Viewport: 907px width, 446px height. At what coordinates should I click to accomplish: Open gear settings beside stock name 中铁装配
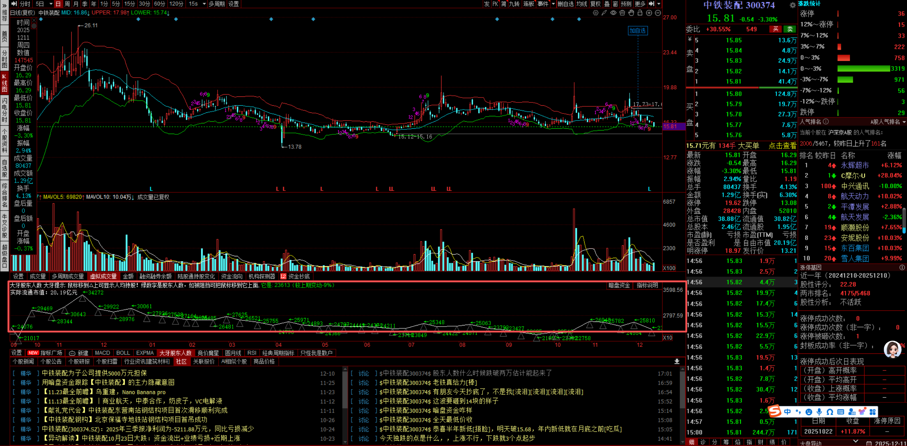pos(793,5)
